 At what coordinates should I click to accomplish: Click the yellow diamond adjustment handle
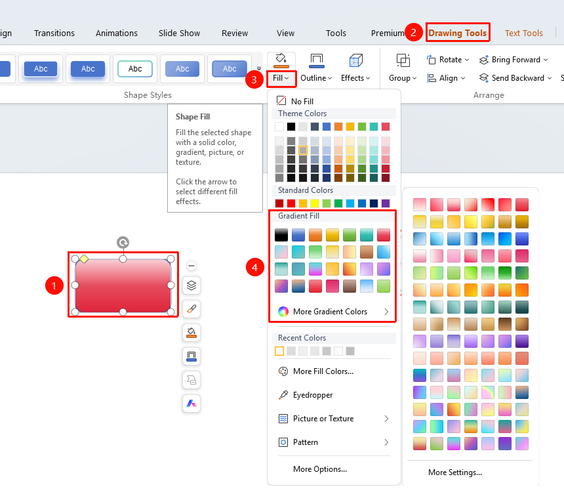[84, 259]
